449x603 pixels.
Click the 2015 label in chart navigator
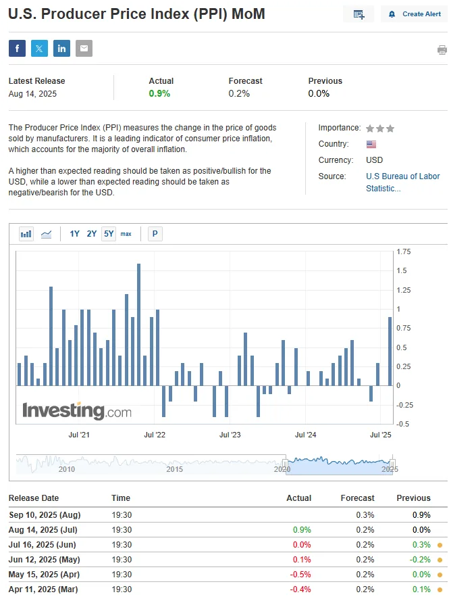pyautogui.click(x=174, y=469)
